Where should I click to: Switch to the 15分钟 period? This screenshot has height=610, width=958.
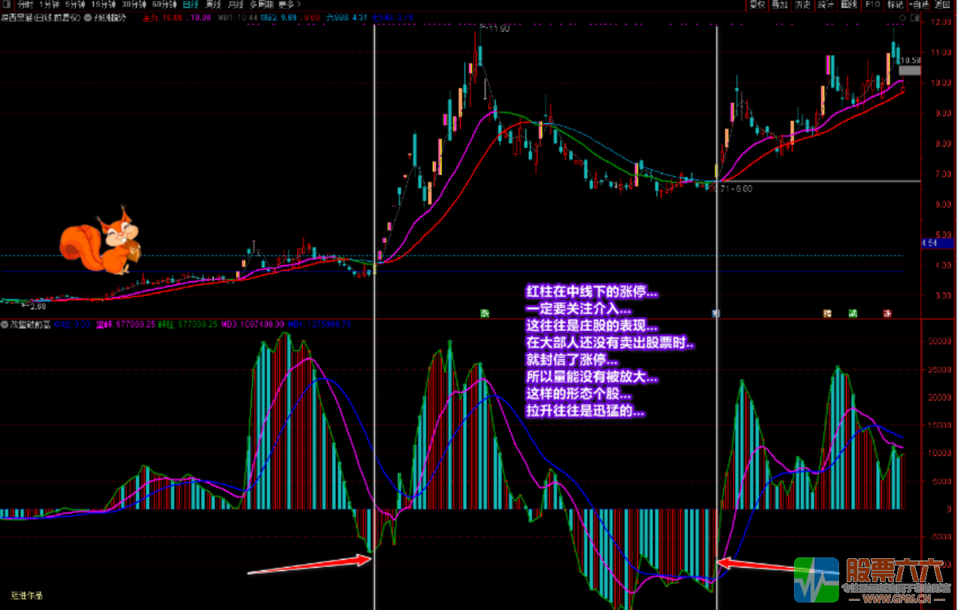[102, 4]
